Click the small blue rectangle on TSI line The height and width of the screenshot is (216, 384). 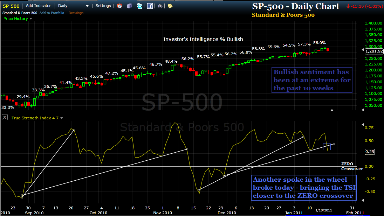pyautogui.click(x=327, y=147)
